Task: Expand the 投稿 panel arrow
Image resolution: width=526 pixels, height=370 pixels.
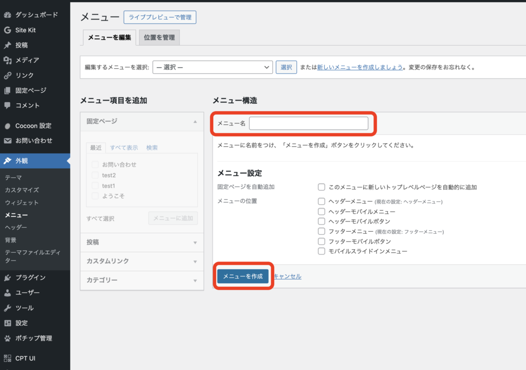Action: pyautogui.click(x=195, y=243)
